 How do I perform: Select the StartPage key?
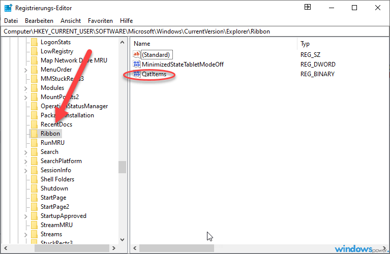point(53,198)
